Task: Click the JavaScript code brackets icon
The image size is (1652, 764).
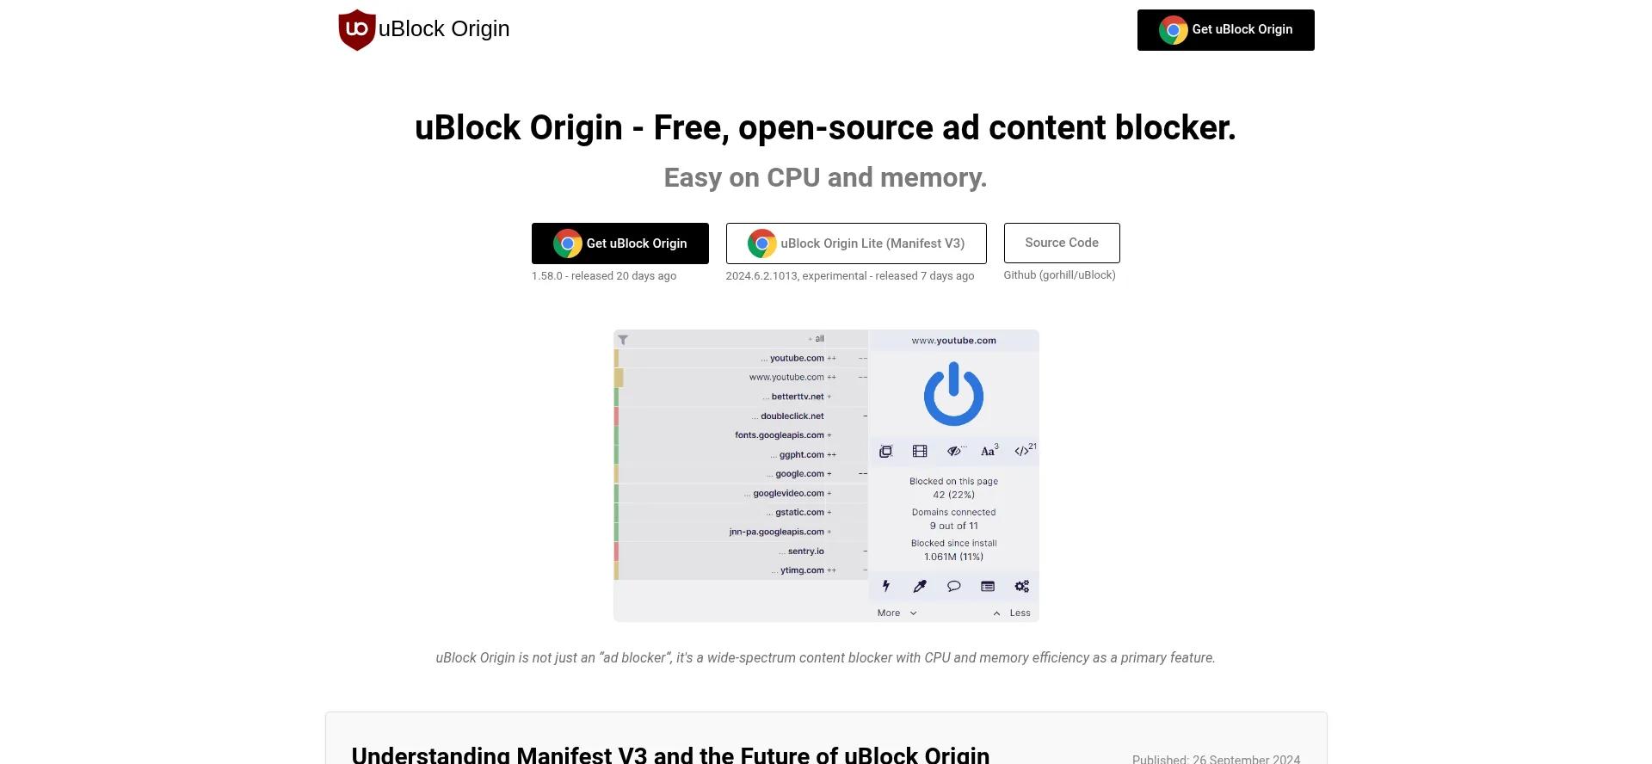Action: click(1024, 451)
